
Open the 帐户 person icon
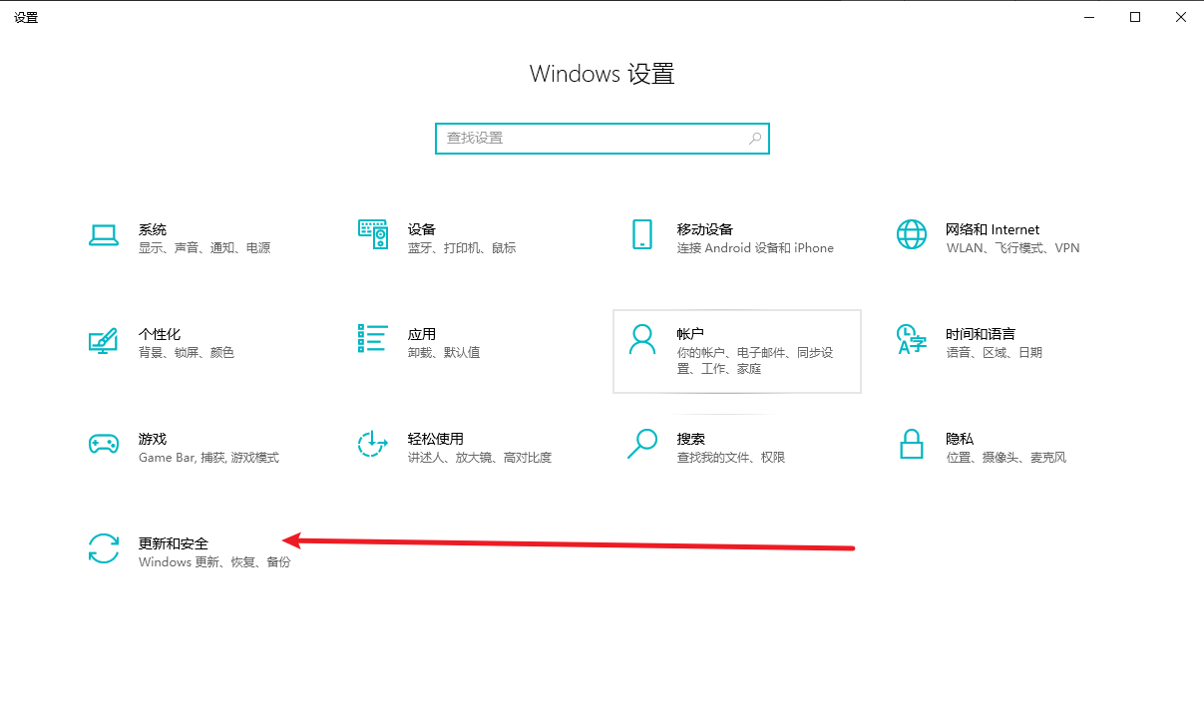pos(642,339)
